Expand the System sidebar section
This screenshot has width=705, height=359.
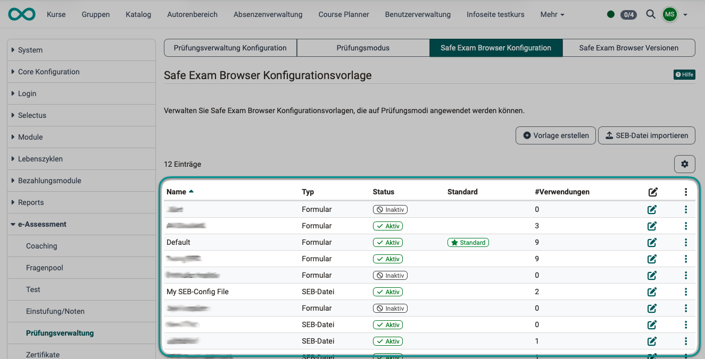(x=81, y=50)
